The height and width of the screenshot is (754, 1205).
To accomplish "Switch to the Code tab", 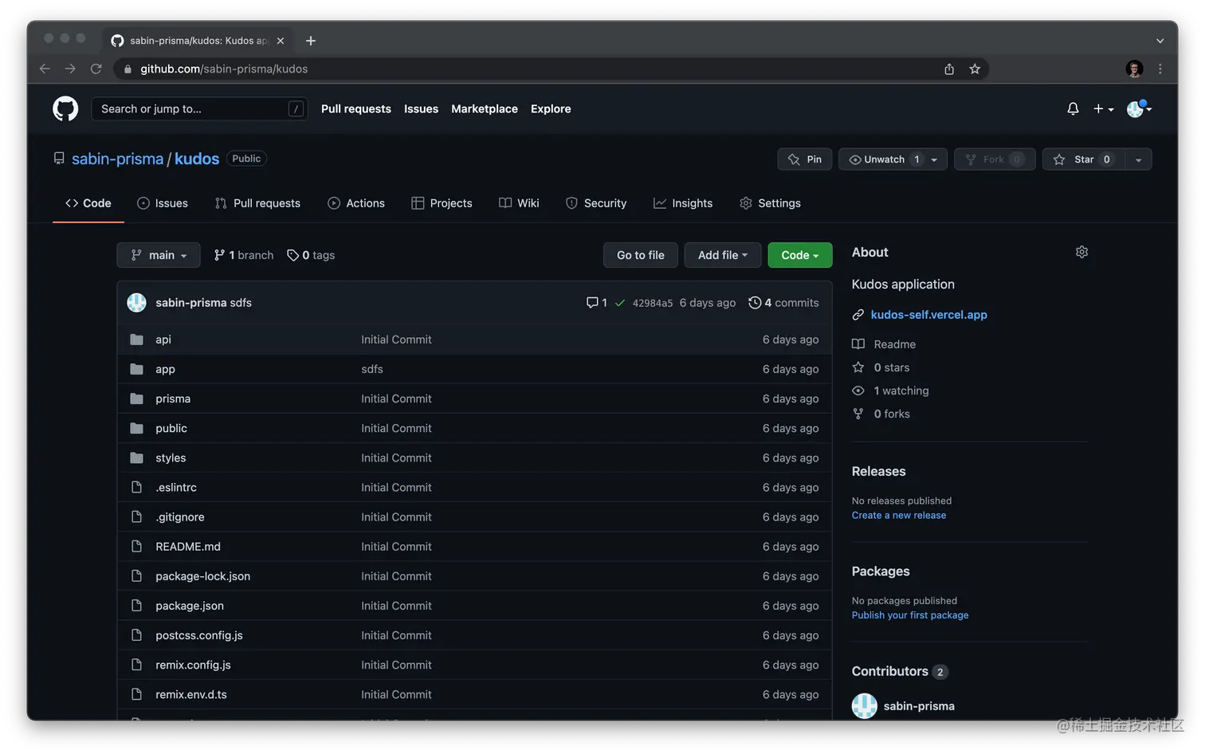I will [x=88, y=203].
